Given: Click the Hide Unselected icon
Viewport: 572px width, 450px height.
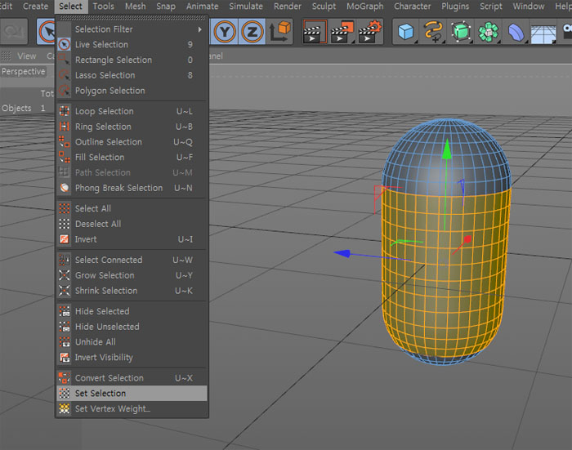Looking at the screenshot, I should point(65,327).
